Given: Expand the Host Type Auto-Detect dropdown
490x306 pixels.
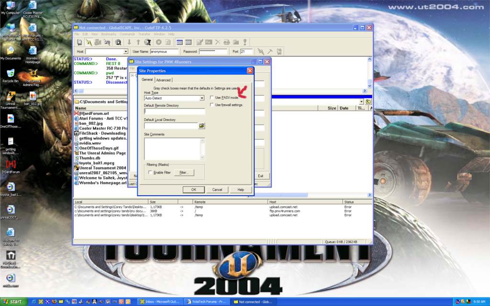Looking at the screenshot, I should pyautogui.click(x=202, y=98).
